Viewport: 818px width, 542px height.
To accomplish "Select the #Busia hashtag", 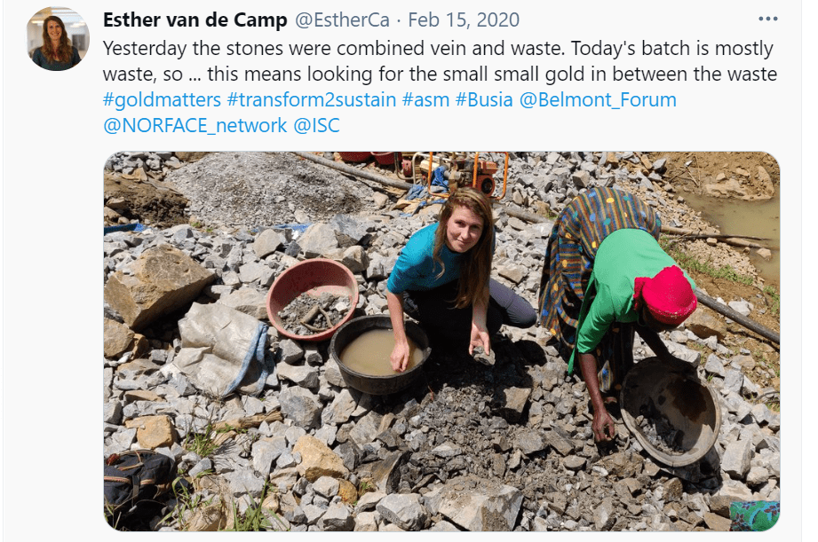I will pyautogui.click(x=484, y=99).
